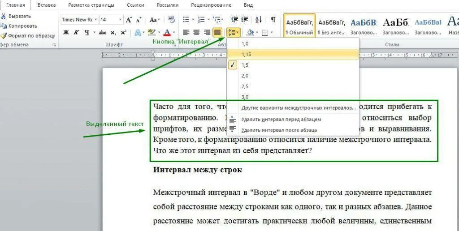459x231 pixels.
Task: Toggle underline (Ч) formatting
Action: [x=87, y=33]
